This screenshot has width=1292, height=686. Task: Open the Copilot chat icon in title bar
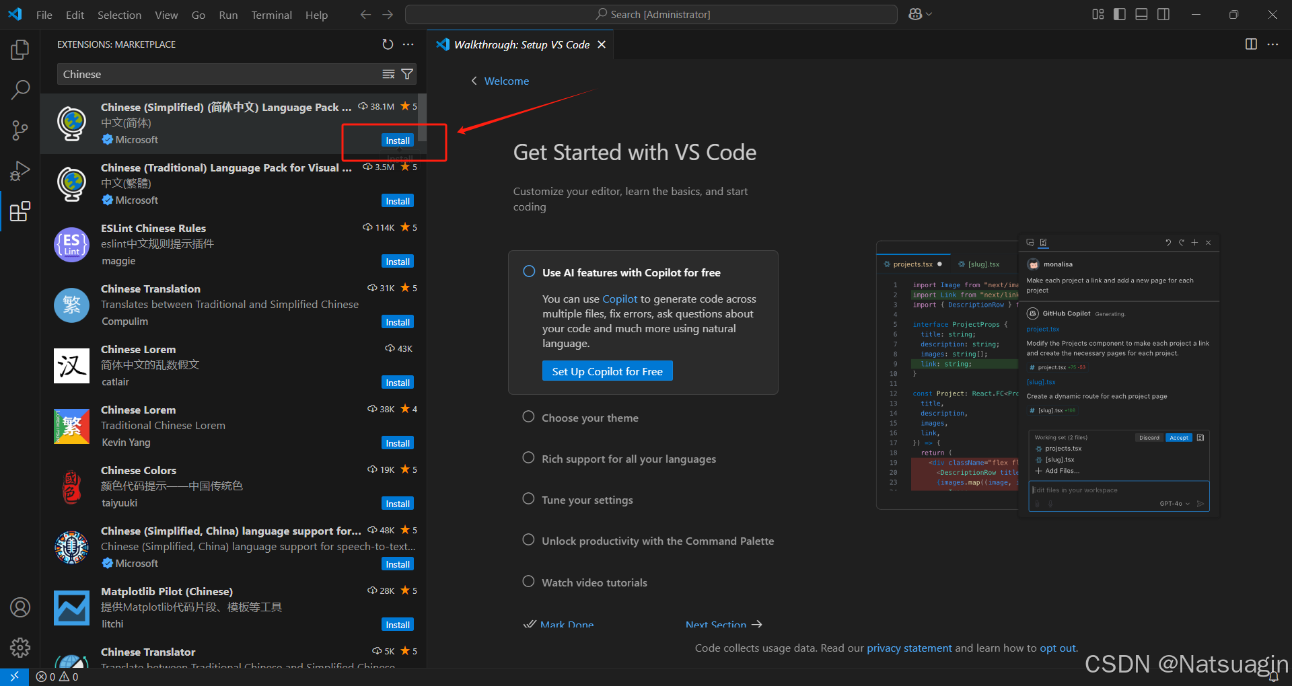coord(915,14)
